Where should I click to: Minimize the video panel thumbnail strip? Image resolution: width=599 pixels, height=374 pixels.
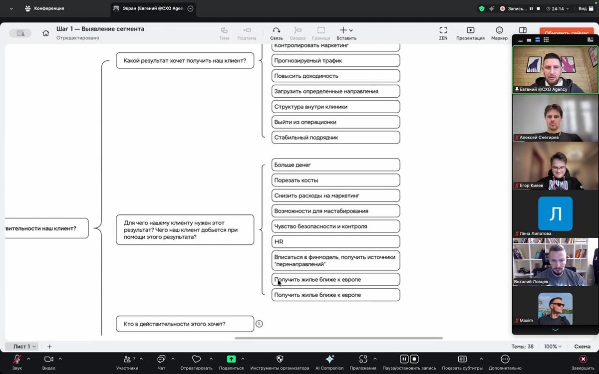[521, 40]
